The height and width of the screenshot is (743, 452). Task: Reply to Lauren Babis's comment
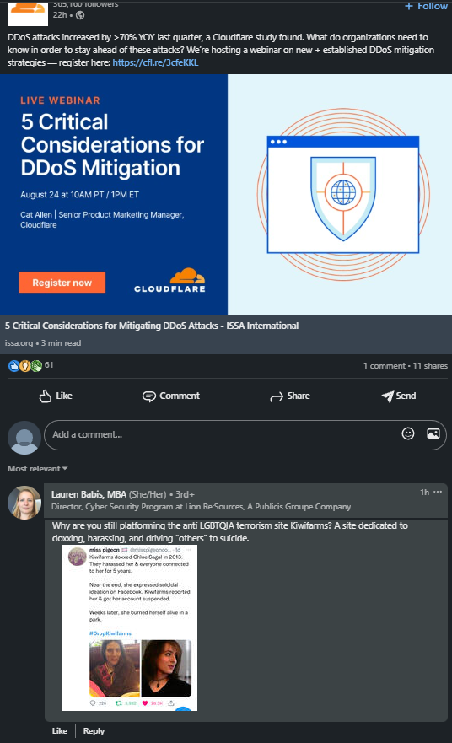pos(94,730)
